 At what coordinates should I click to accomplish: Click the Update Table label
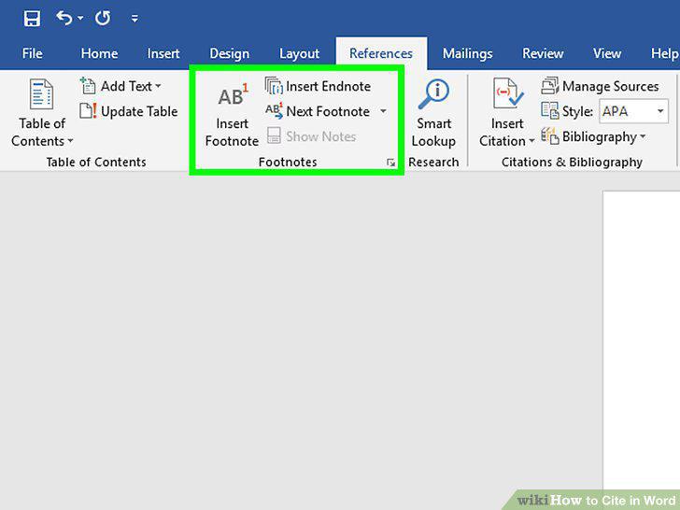click(139, 111)
